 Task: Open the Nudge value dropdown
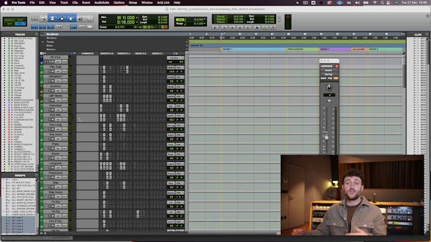point(205,24)
